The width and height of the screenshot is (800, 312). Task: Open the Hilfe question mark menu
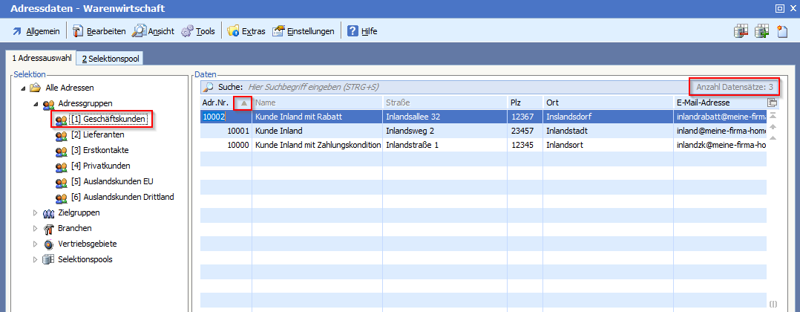click(362, 31)
